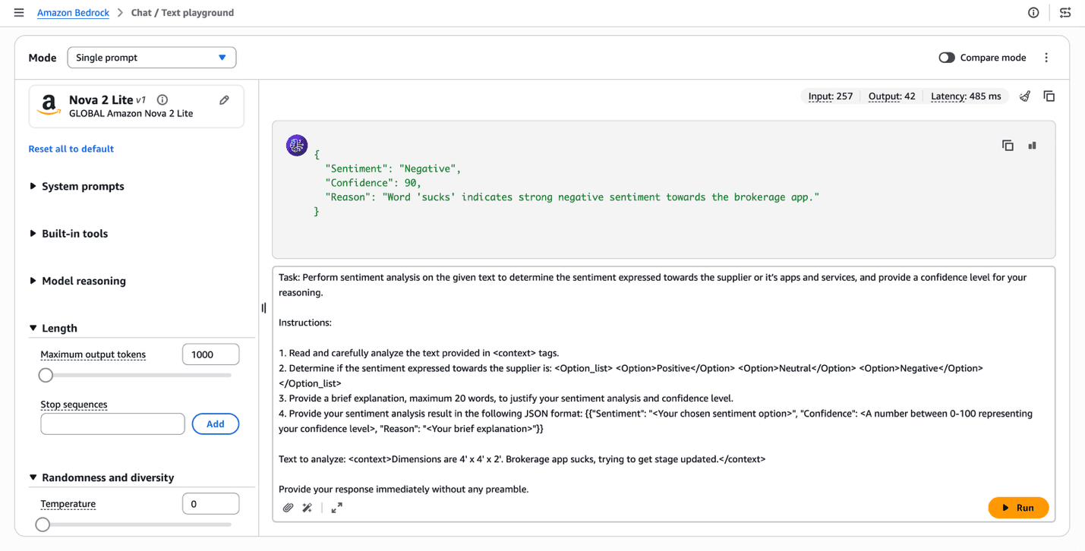Viewport: 1085px width, 551px height.
Task: Attach a file with the paperclip icon
Action: (288, 508)
